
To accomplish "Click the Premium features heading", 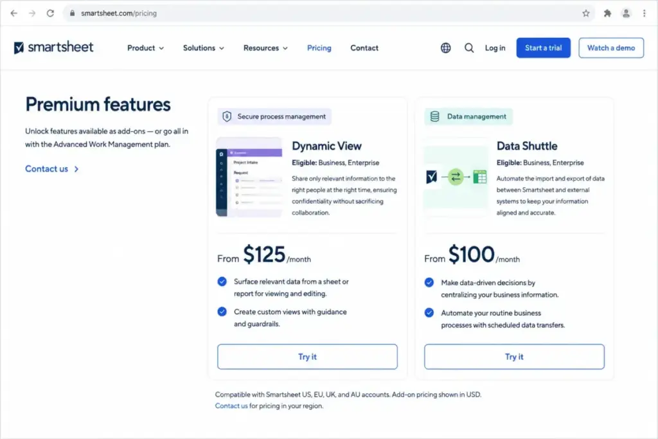I will click(x=98, y=105).
